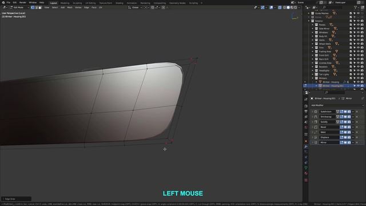Click the outliner search field
This screenshot has height=206, width=366.
[333, 7]
